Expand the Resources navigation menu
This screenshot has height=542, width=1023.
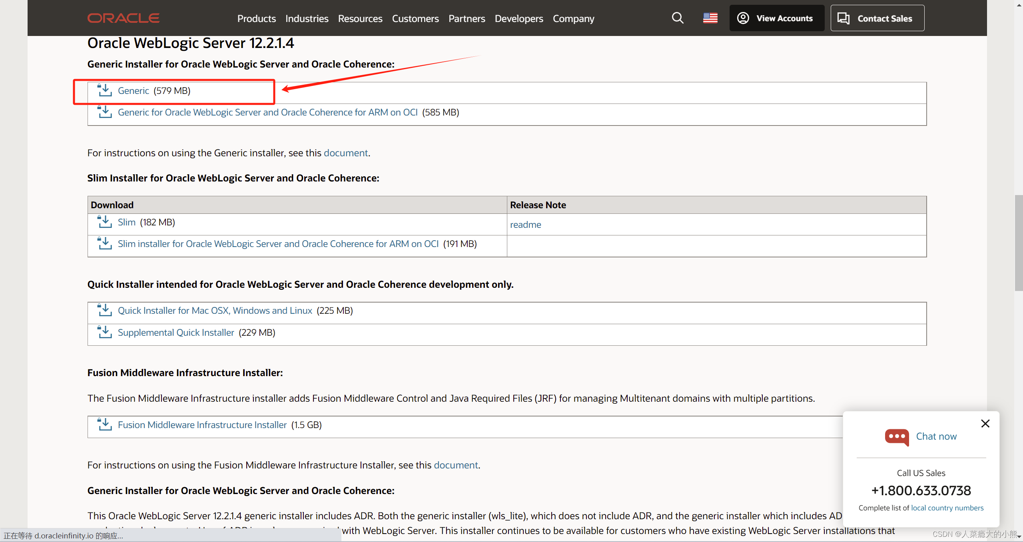coord(360,18)
